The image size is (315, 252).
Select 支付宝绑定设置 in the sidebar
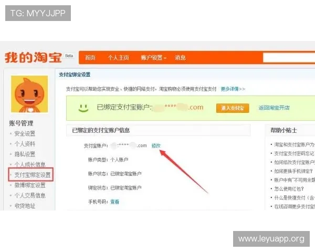click(33, 175)
